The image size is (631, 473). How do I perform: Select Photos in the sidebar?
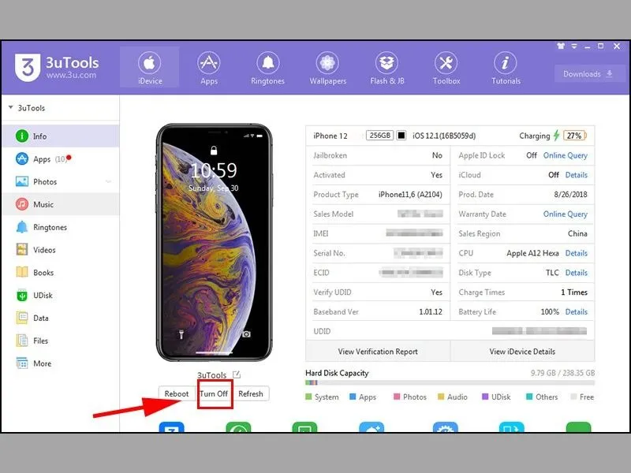tap(61, 181)
